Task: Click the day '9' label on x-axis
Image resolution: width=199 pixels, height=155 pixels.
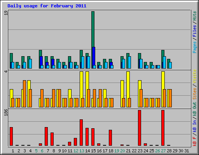Action: click(59, 151)
